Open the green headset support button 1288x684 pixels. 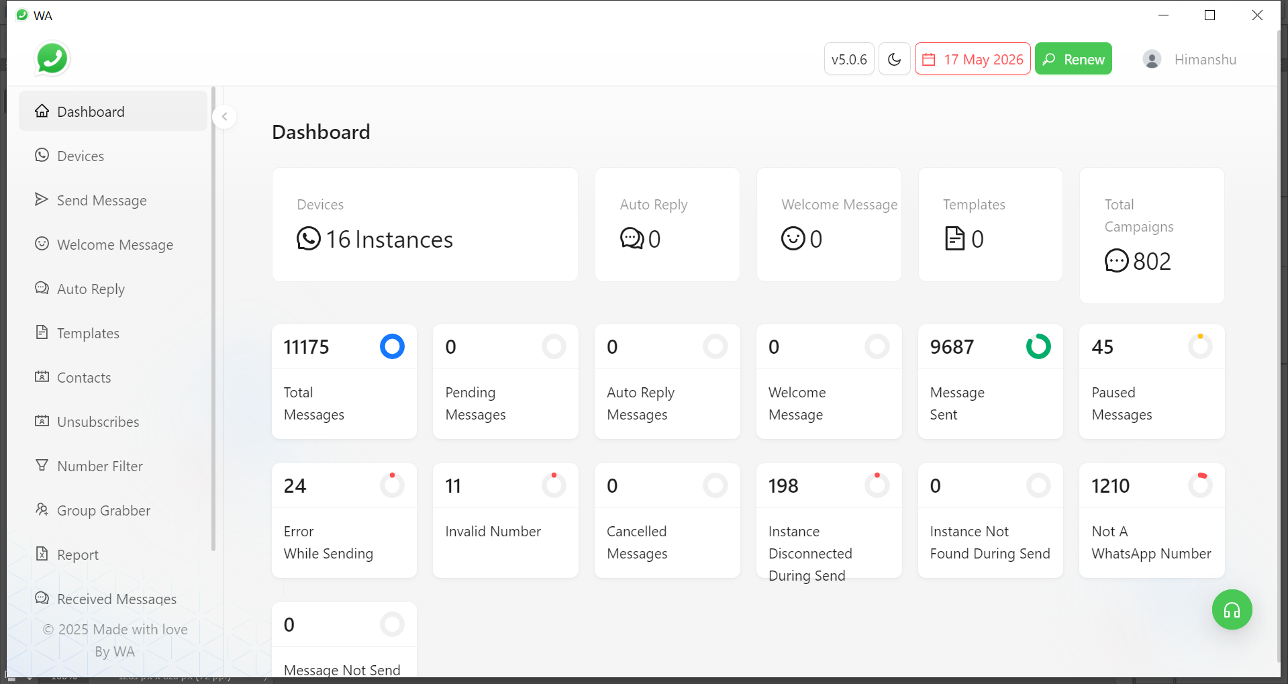(1232, 609)
